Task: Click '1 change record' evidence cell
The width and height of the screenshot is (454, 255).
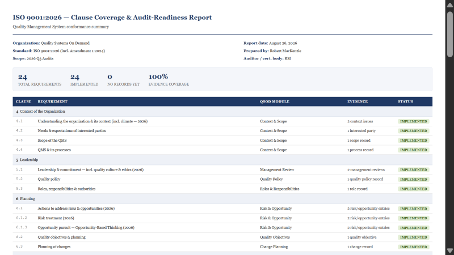Action: 360,247
